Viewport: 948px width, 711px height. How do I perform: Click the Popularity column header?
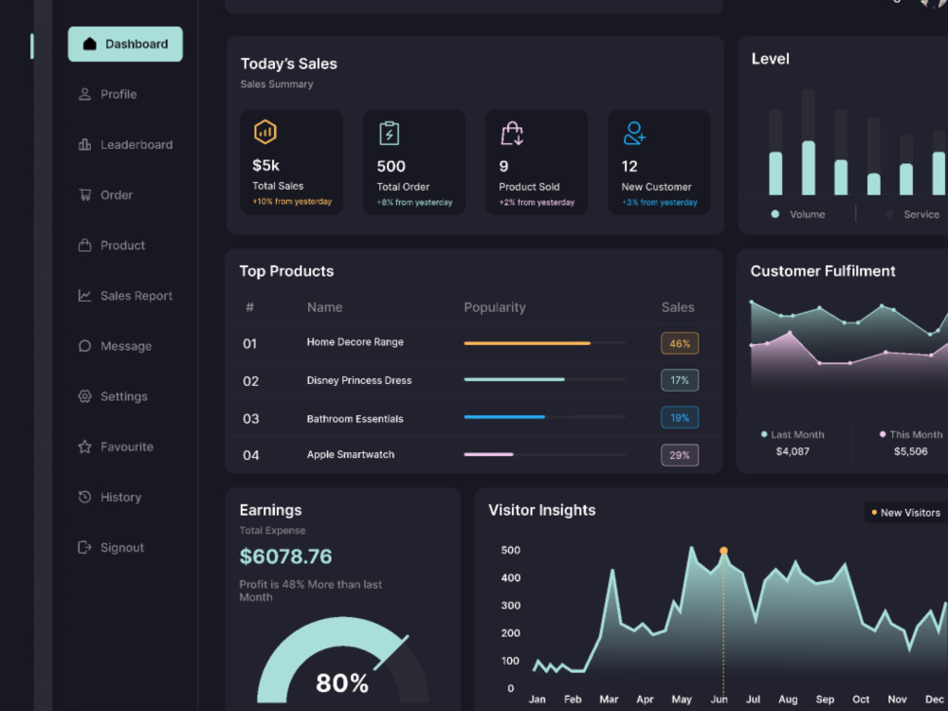[x=495, y=307]
